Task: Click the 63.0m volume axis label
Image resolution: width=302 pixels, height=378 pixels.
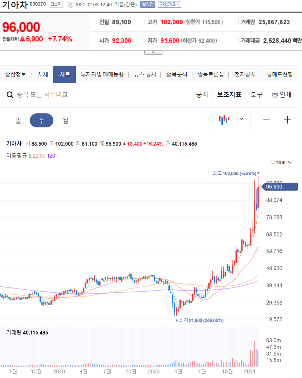Action: pyautogui.click(x=273, y=340)
